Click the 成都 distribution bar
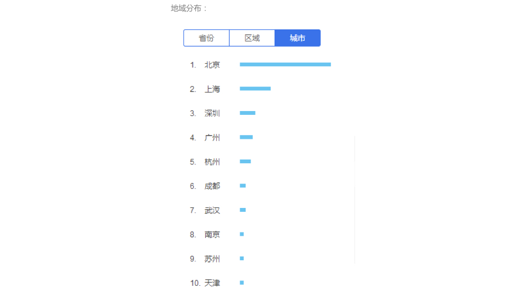Image resolution: width=524 pixels, height=294 pixels. [243, 186]
